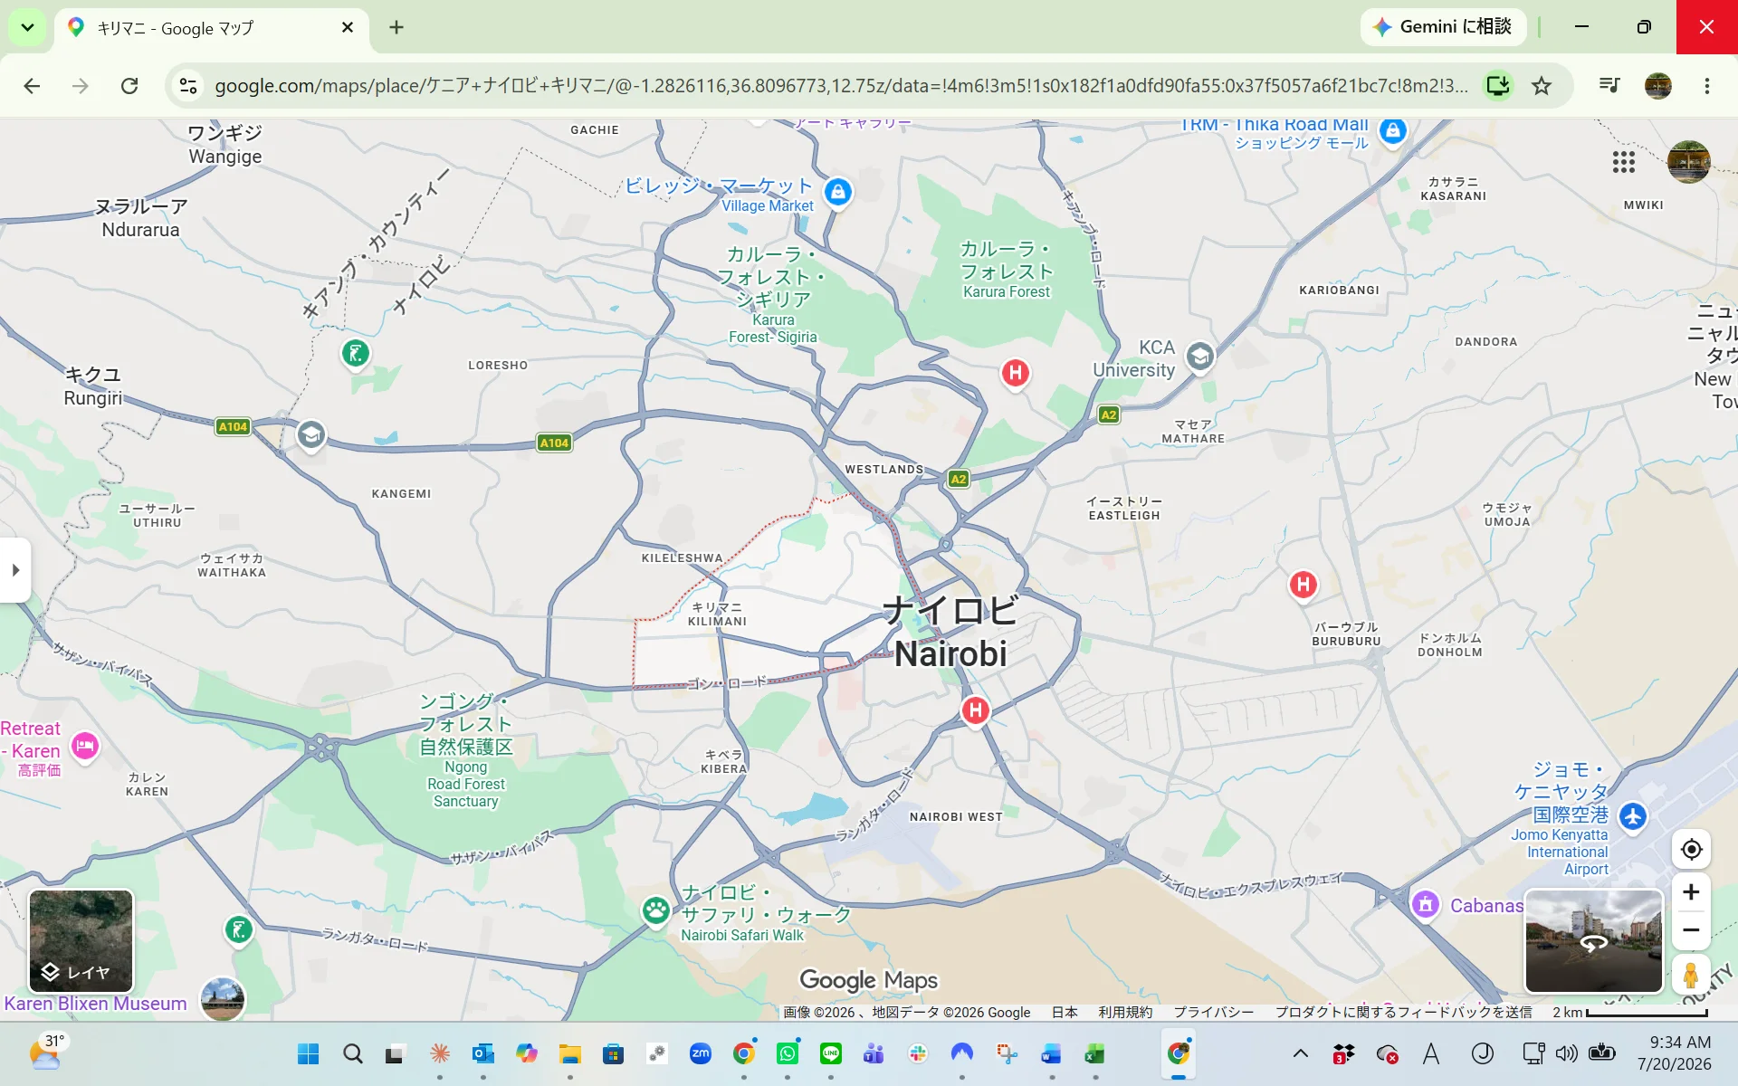Open the Street View thumbnail preview
This screenshot has width=1738, height=1086.
(1594, 941)
